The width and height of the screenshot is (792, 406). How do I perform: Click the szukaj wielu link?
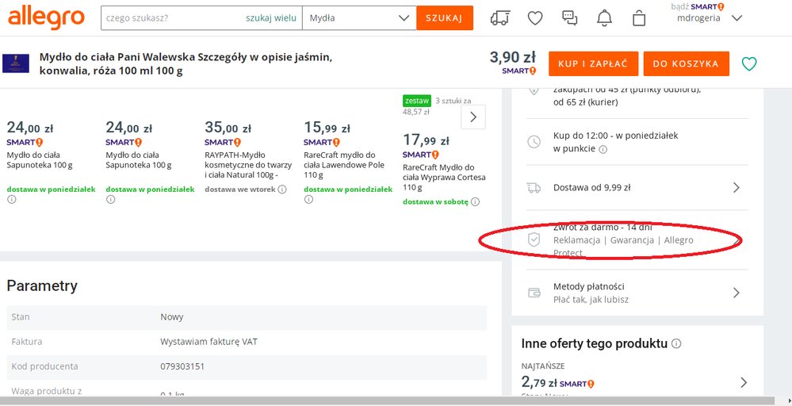(x=270, y=18)
